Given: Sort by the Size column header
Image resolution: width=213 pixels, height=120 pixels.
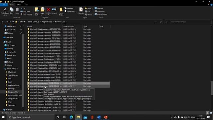Looking at the screenshot, I should point(105,27).
